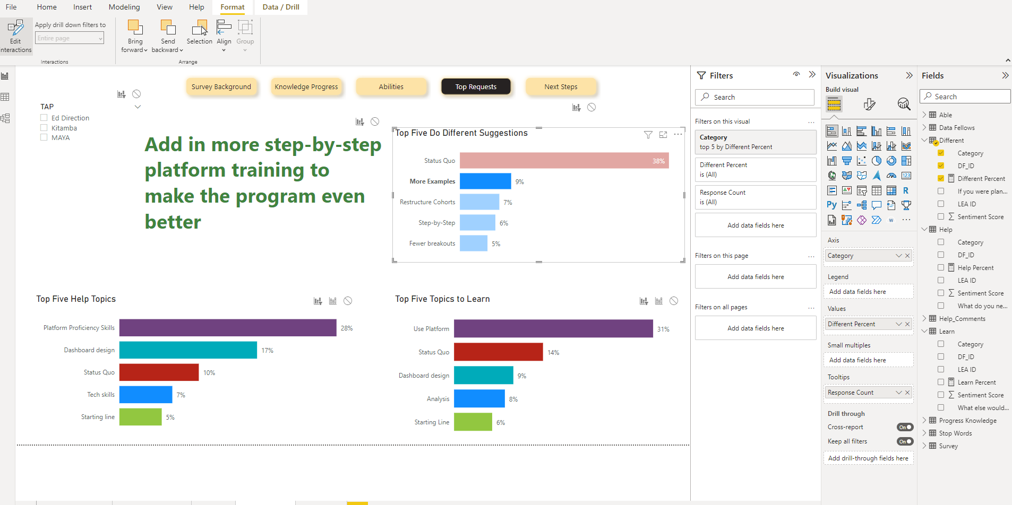Select the R script visual icon
This screenshot has height=505, width=1012.
pos(906,190)
